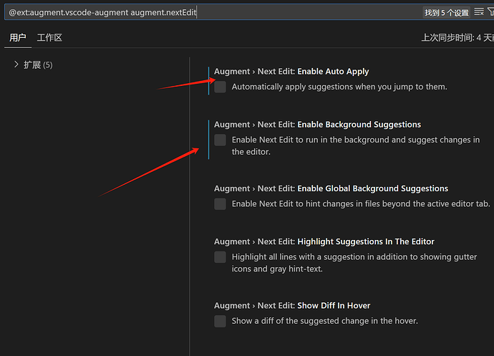
Task: Click 'Show a diff of the suggested change' text
Action: (325, 321)
